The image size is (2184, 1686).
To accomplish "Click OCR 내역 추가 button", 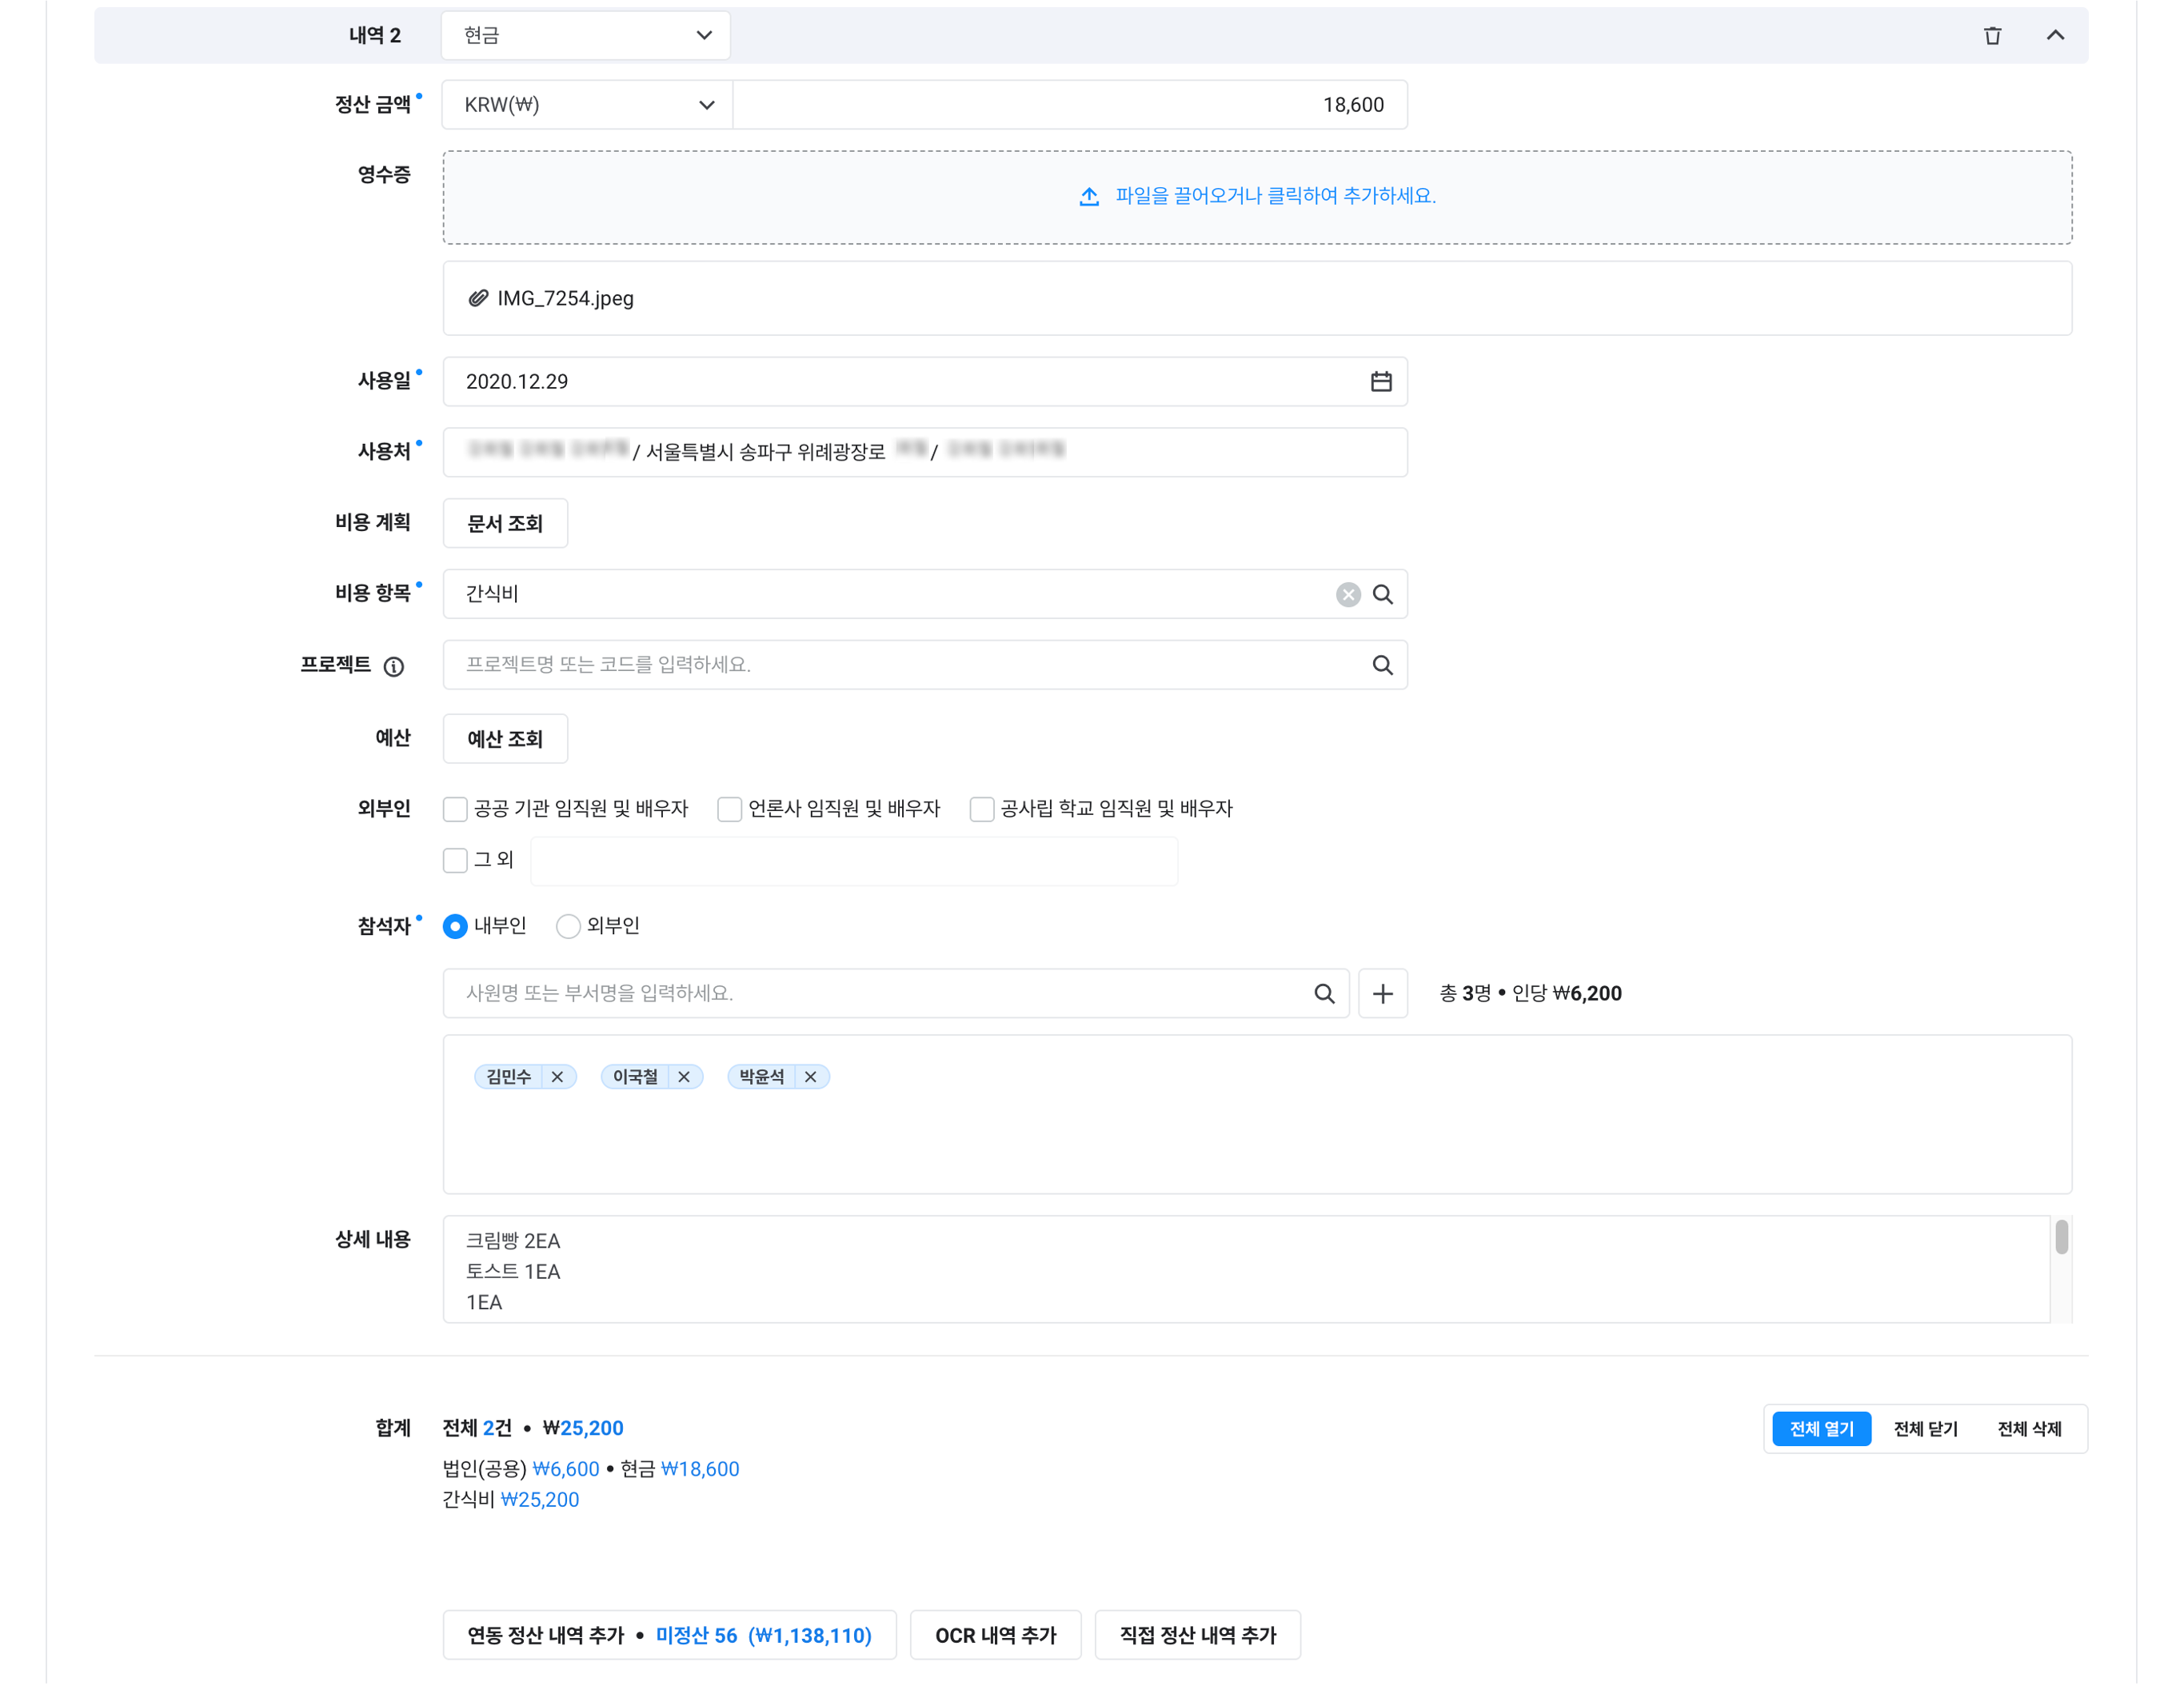I will point(995,1635).
